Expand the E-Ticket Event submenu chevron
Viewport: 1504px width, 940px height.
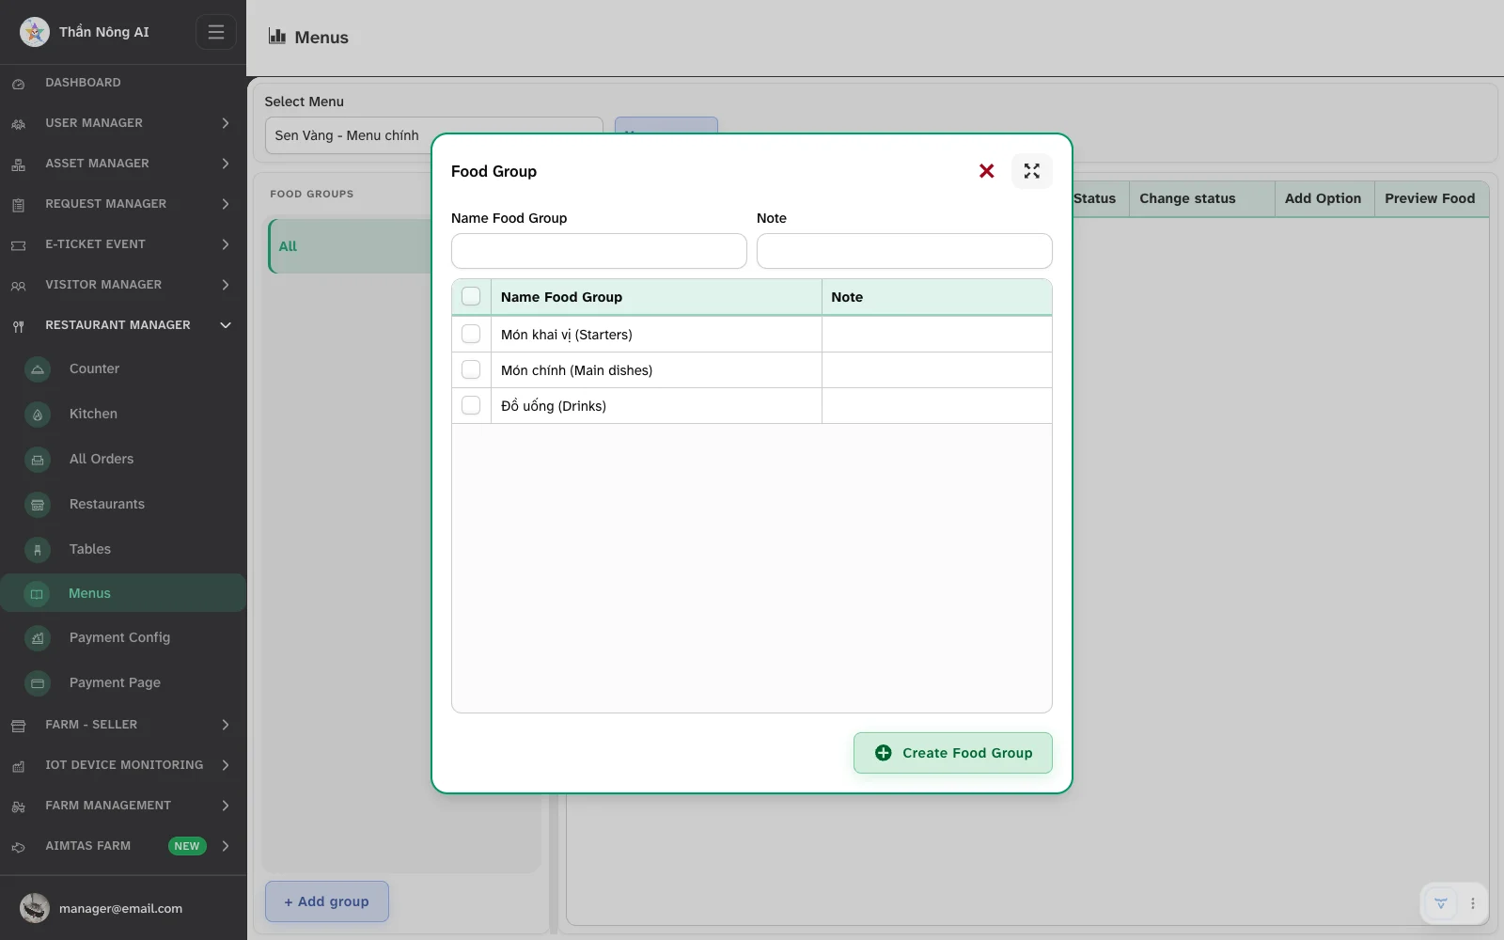(226, 244)
